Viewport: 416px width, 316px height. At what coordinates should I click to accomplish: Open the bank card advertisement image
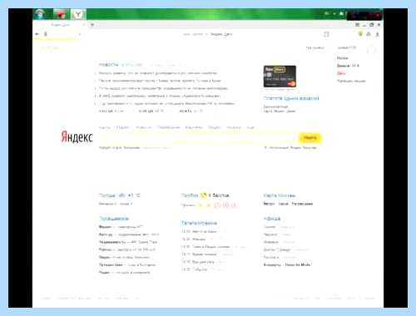[280, 77]
